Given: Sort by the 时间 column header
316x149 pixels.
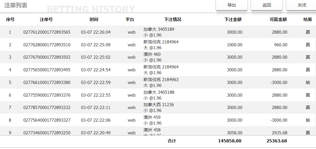Looking at the screenshot, I should click(94, 20).
